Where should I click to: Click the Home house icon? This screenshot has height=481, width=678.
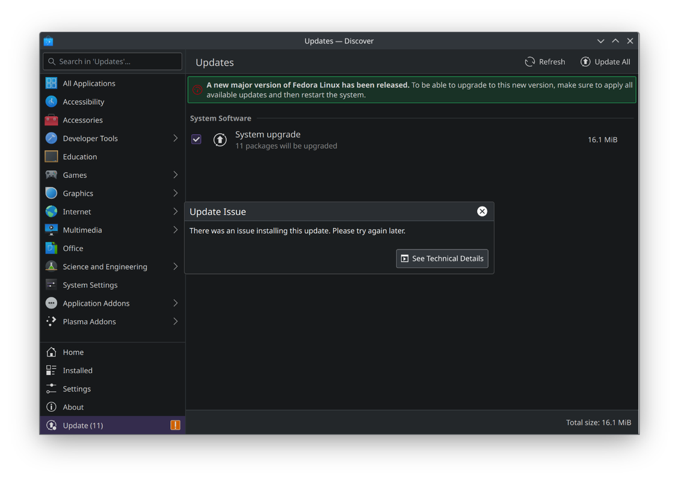(51, 352)
